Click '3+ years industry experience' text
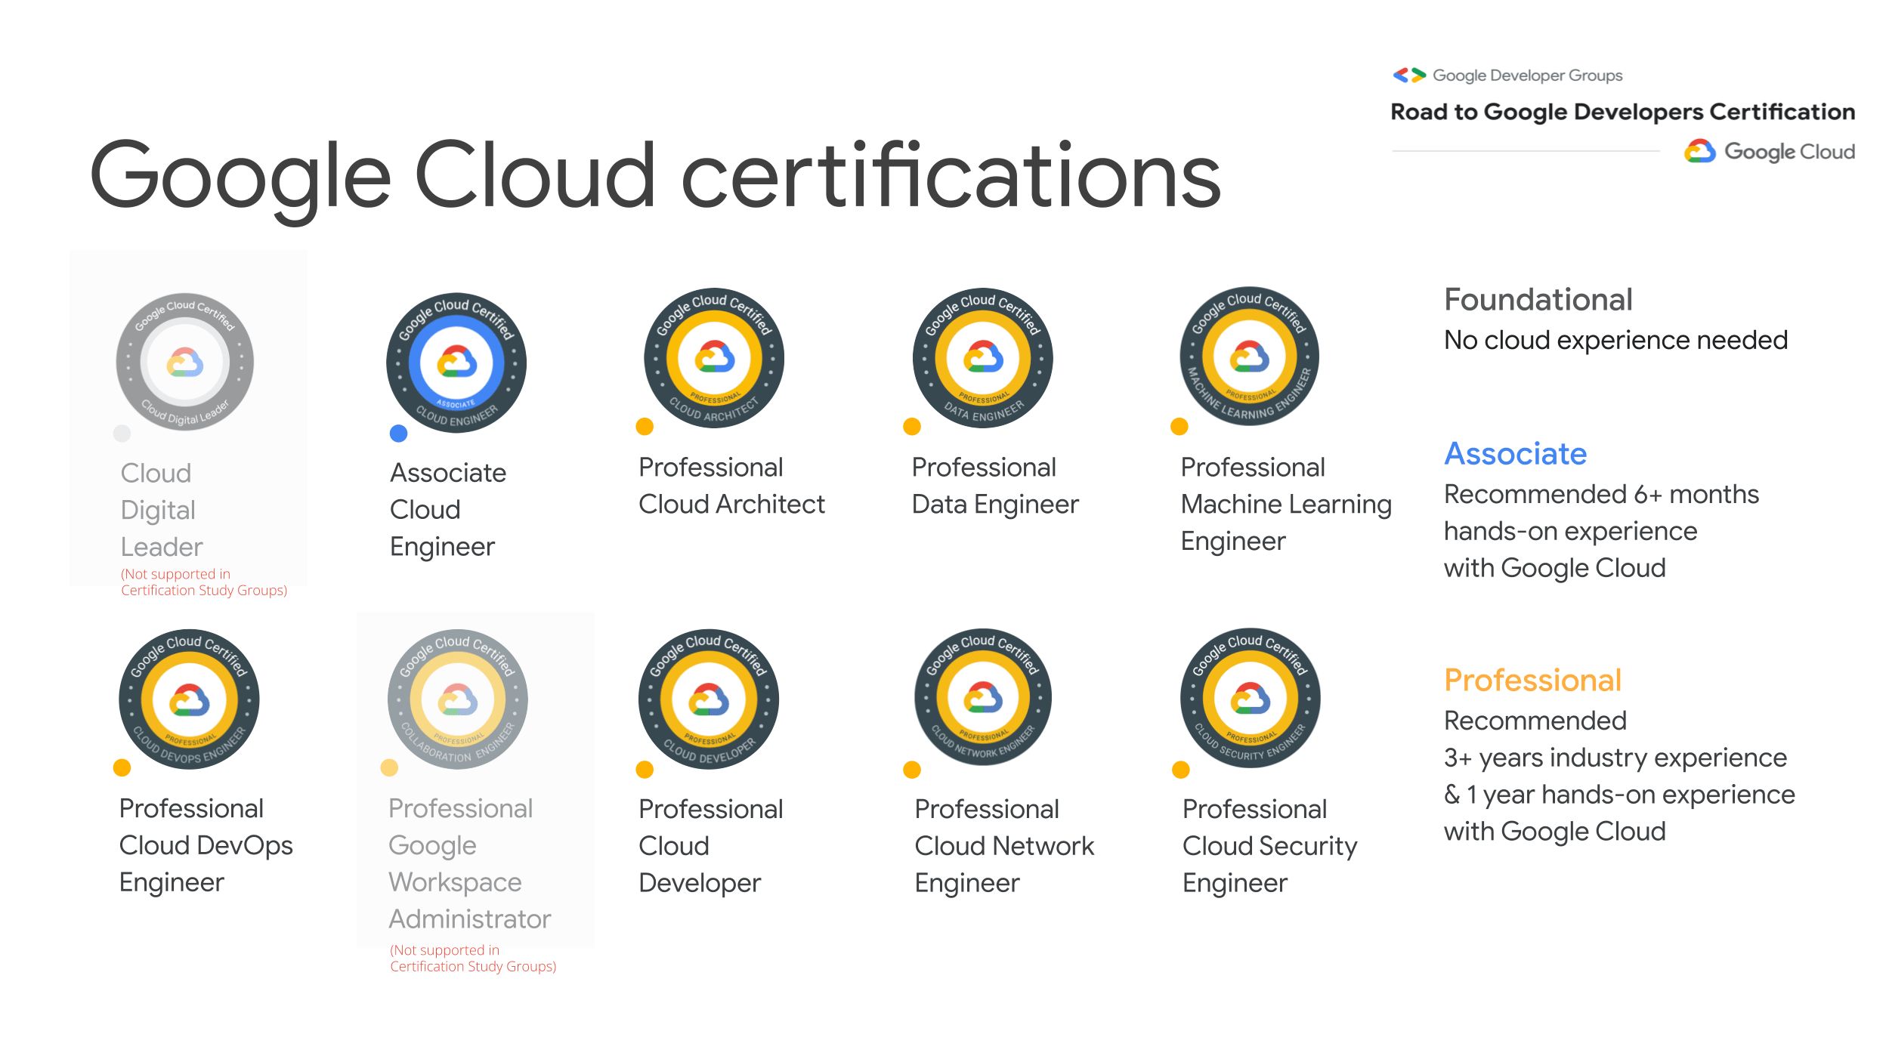 click(x=1615, y=758)
